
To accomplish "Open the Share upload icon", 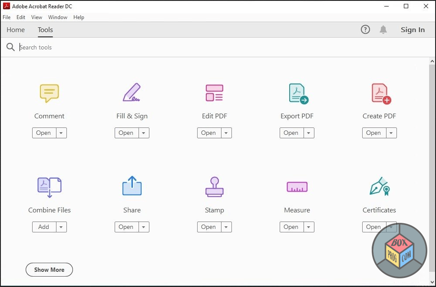I will (132, 186).
